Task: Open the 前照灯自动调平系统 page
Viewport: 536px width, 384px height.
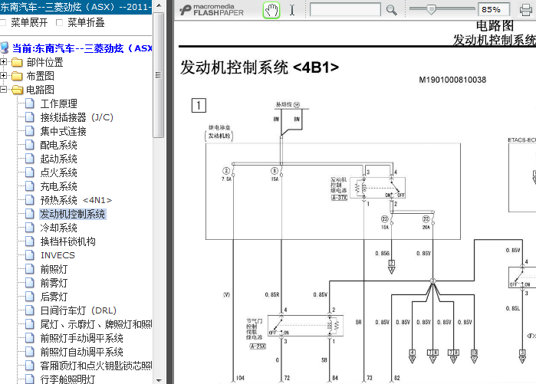Action: [82, 352]
